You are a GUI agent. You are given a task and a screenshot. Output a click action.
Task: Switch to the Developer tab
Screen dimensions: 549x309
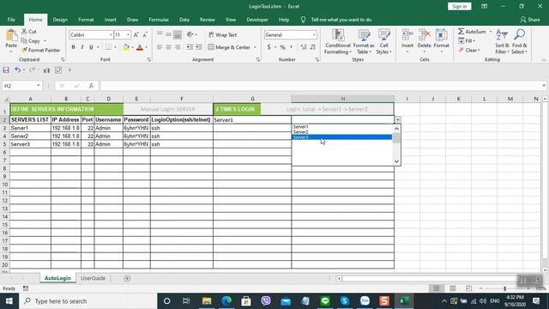[x=257, y=20]
